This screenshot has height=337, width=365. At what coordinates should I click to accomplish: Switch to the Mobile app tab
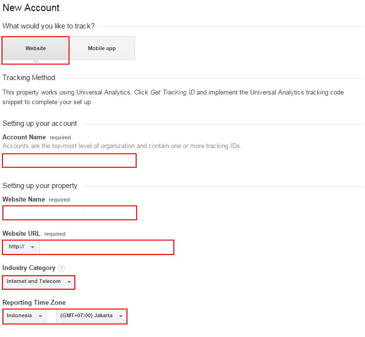[x=102, y=49]
